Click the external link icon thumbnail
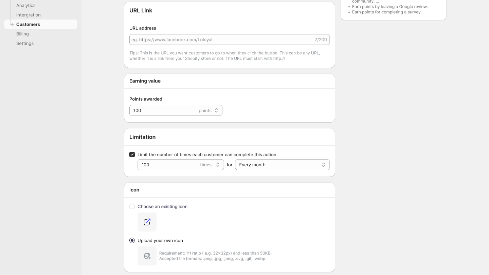This screenshot has height=275, width=489. tap(147, 222)
